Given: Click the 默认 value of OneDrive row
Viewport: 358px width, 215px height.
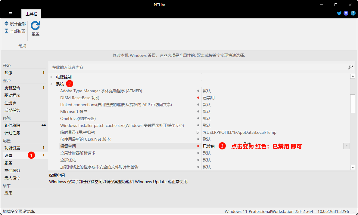Looking at the screenshot, I should coord(207,118).
